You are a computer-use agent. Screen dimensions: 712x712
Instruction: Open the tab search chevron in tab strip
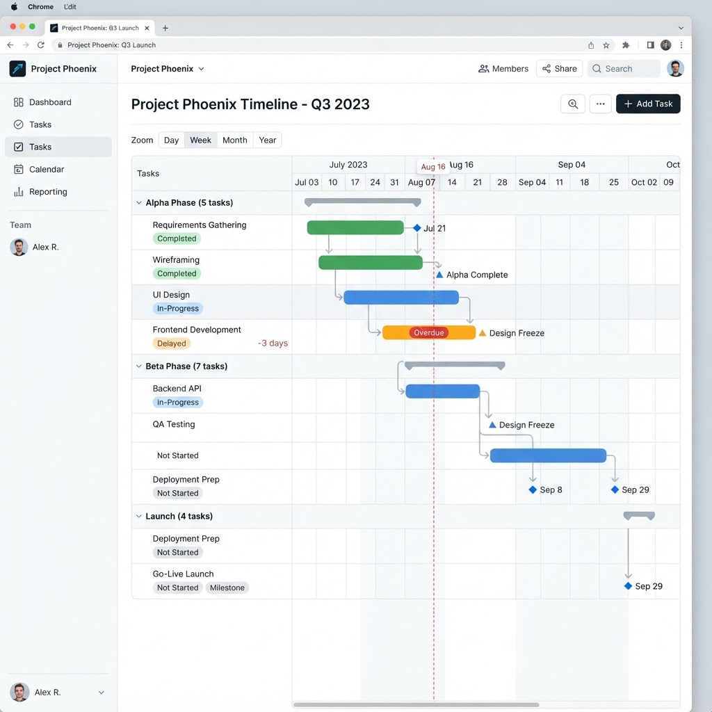coord(681,28)
